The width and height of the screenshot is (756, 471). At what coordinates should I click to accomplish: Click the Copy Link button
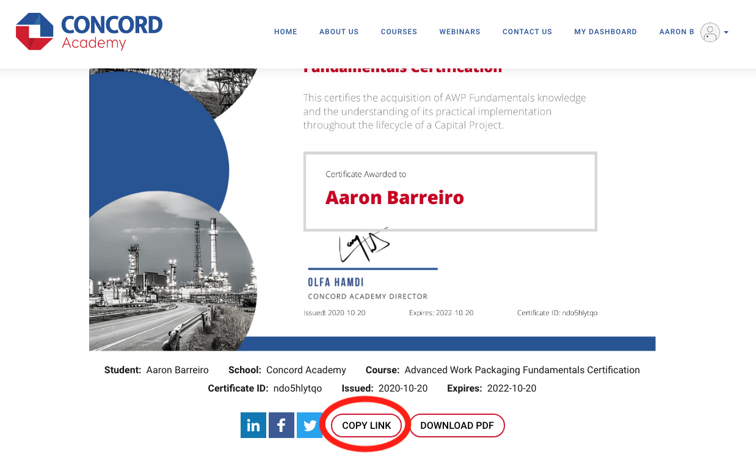point(366,426)
